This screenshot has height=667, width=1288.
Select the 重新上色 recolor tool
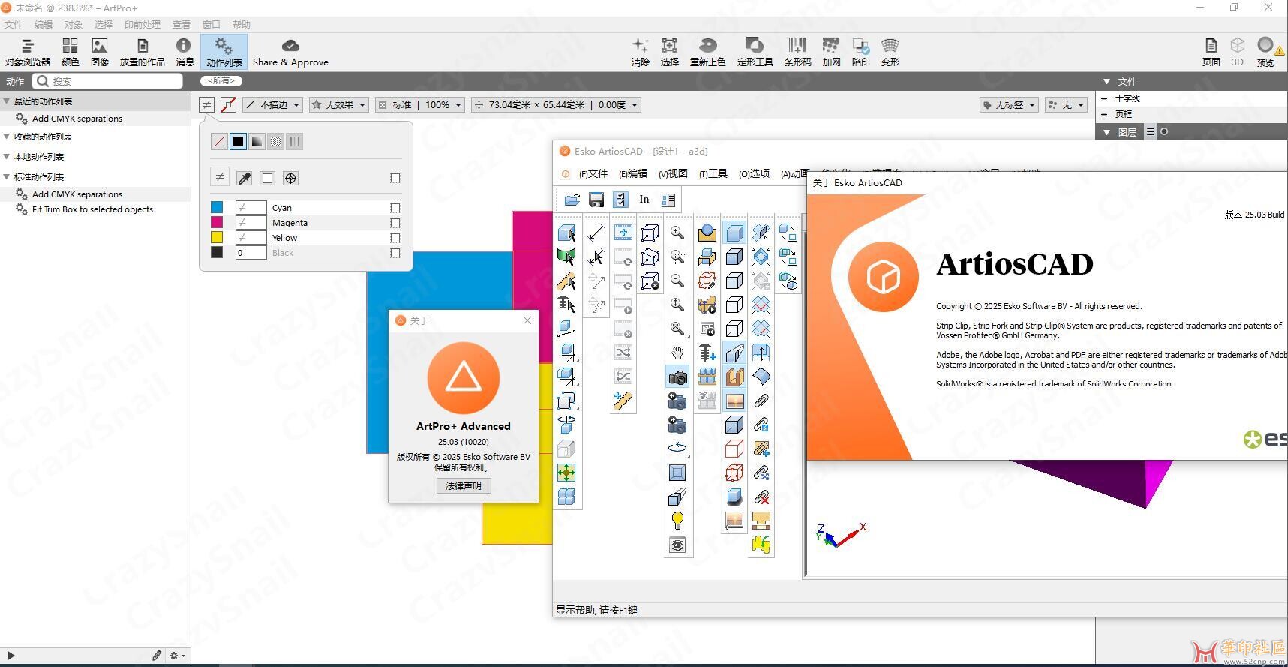coord(708,52)
